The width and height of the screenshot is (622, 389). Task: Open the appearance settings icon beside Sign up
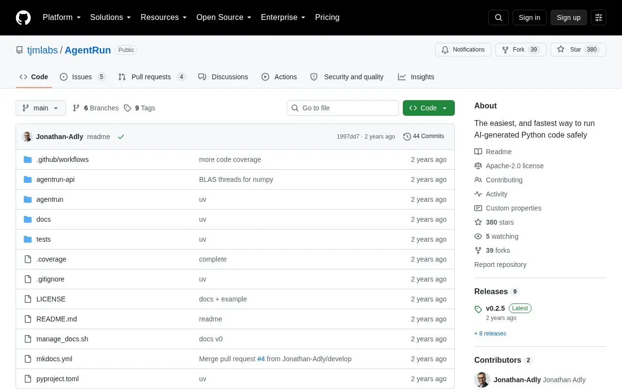[599, 18]
